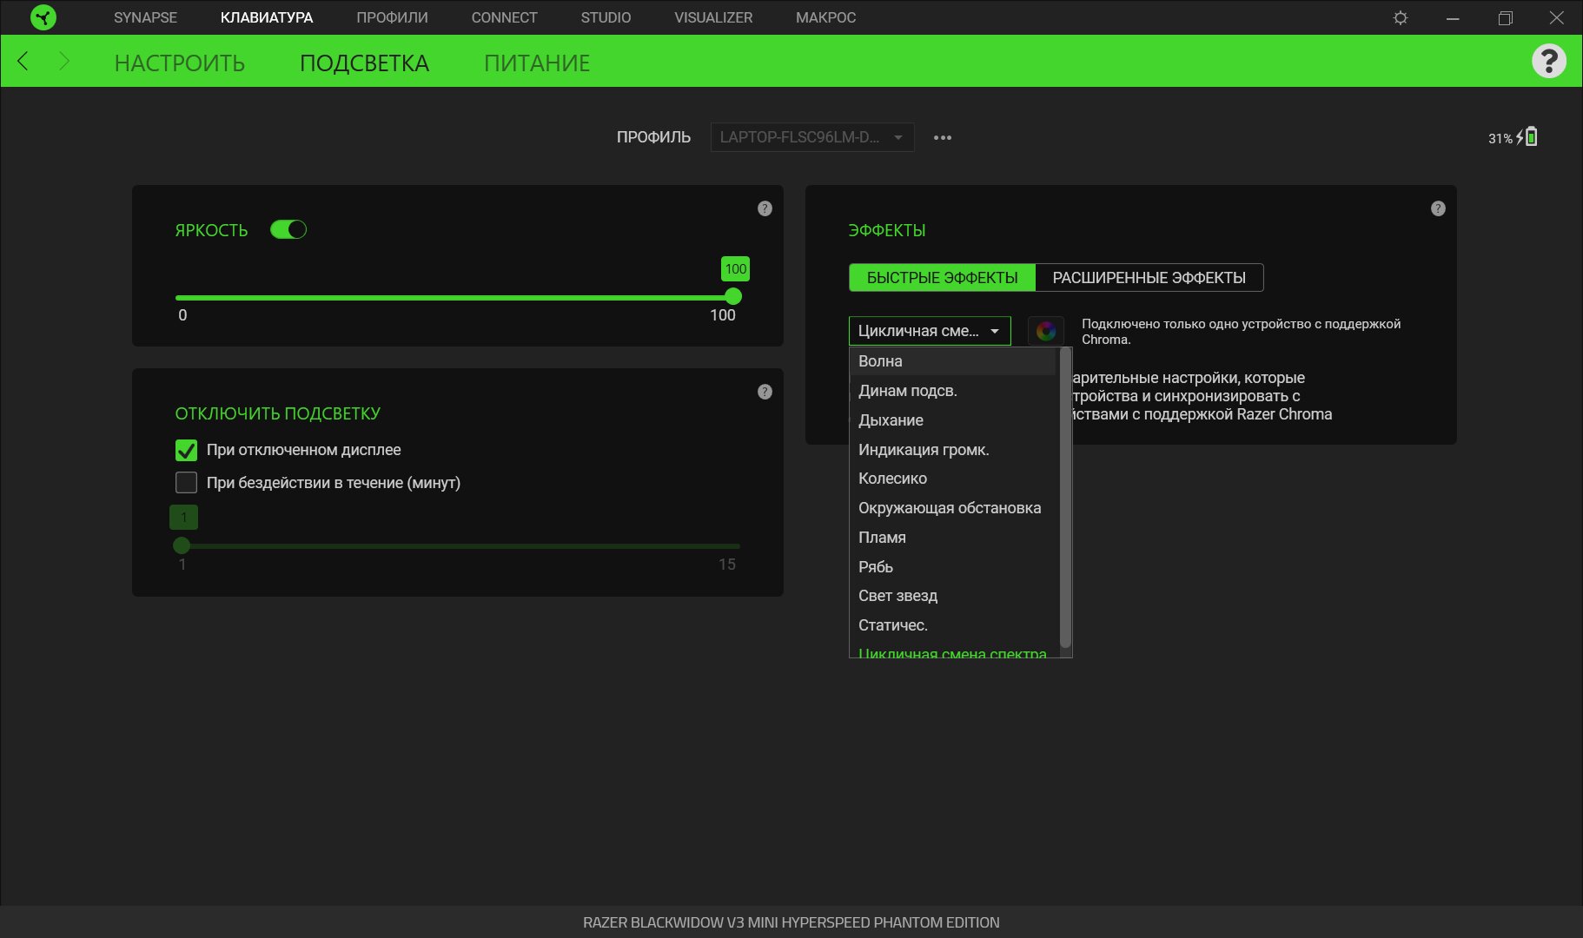
Task: Click the БЫСТРЫЕ ЭФФЕКТЫ button
Action: click(x=942, y=278)
